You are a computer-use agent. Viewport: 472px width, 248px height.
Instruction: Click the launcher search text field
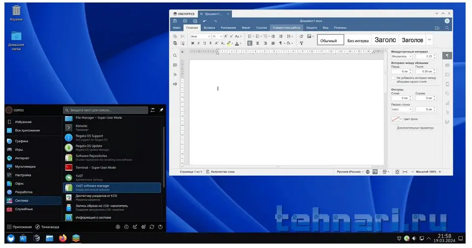tap(105, 110)
